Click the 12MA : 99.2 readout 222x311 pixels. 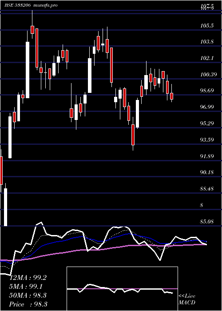pyautogui.click(x=28, y=278)
